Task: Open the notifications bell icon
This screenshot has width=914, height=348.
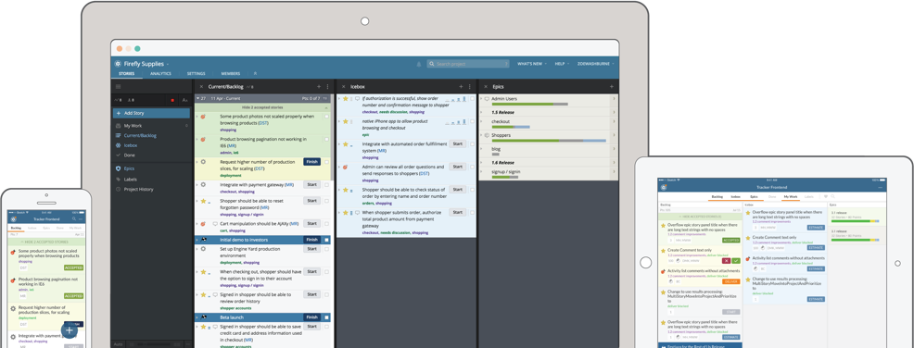Action: click(x=418, y=64)
